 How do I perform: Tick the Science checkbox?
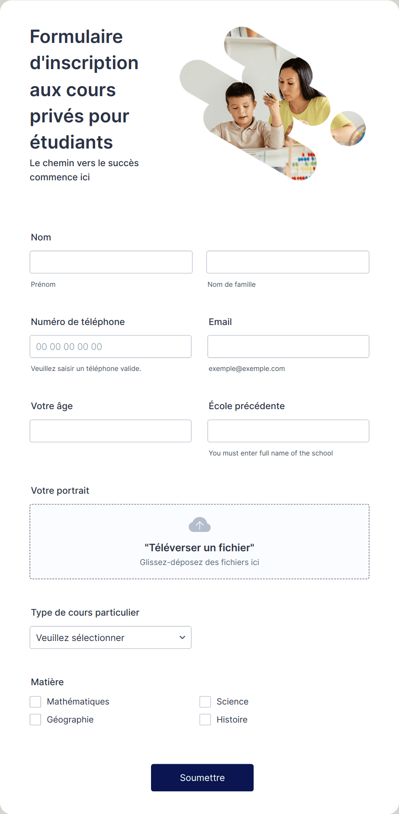click(x=205, y=702)
